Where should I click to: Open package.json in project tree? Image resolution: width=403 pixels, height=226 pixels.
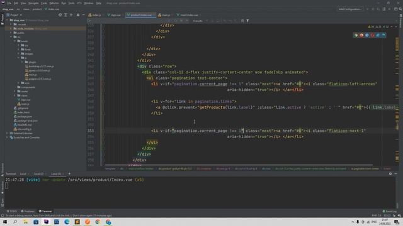point(25,117)
